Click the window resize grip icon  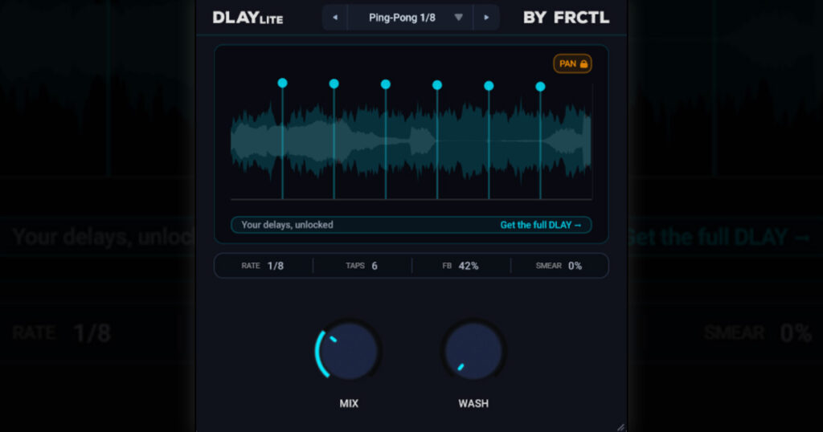pyautogui.click(x=621, y=426)
